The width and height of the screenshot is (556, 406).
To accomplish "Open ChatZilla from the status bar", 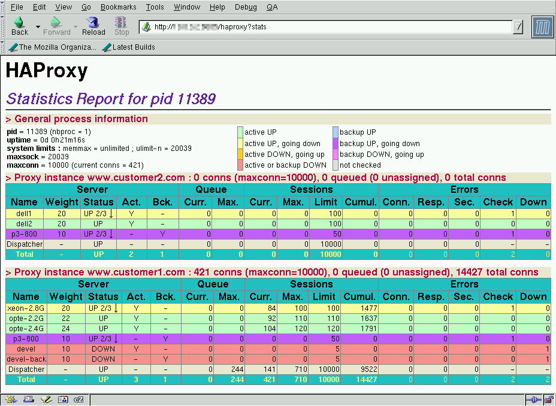I will point(78,399).
